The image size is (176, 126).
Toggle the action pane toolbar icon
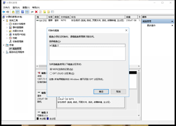[27, 12]
